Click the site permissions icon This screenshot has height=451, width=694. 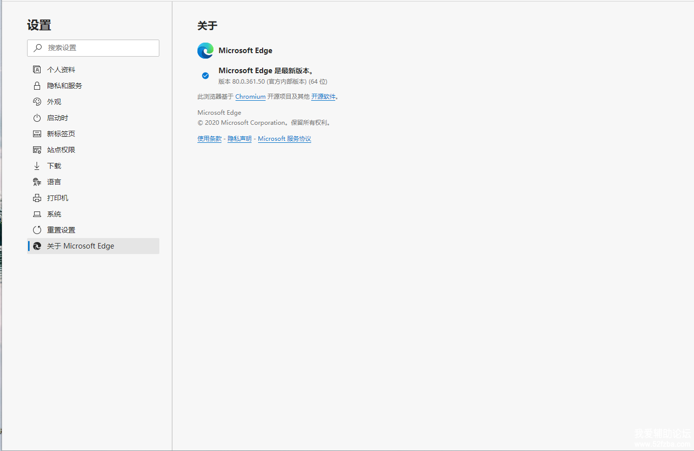click(37, 150)
